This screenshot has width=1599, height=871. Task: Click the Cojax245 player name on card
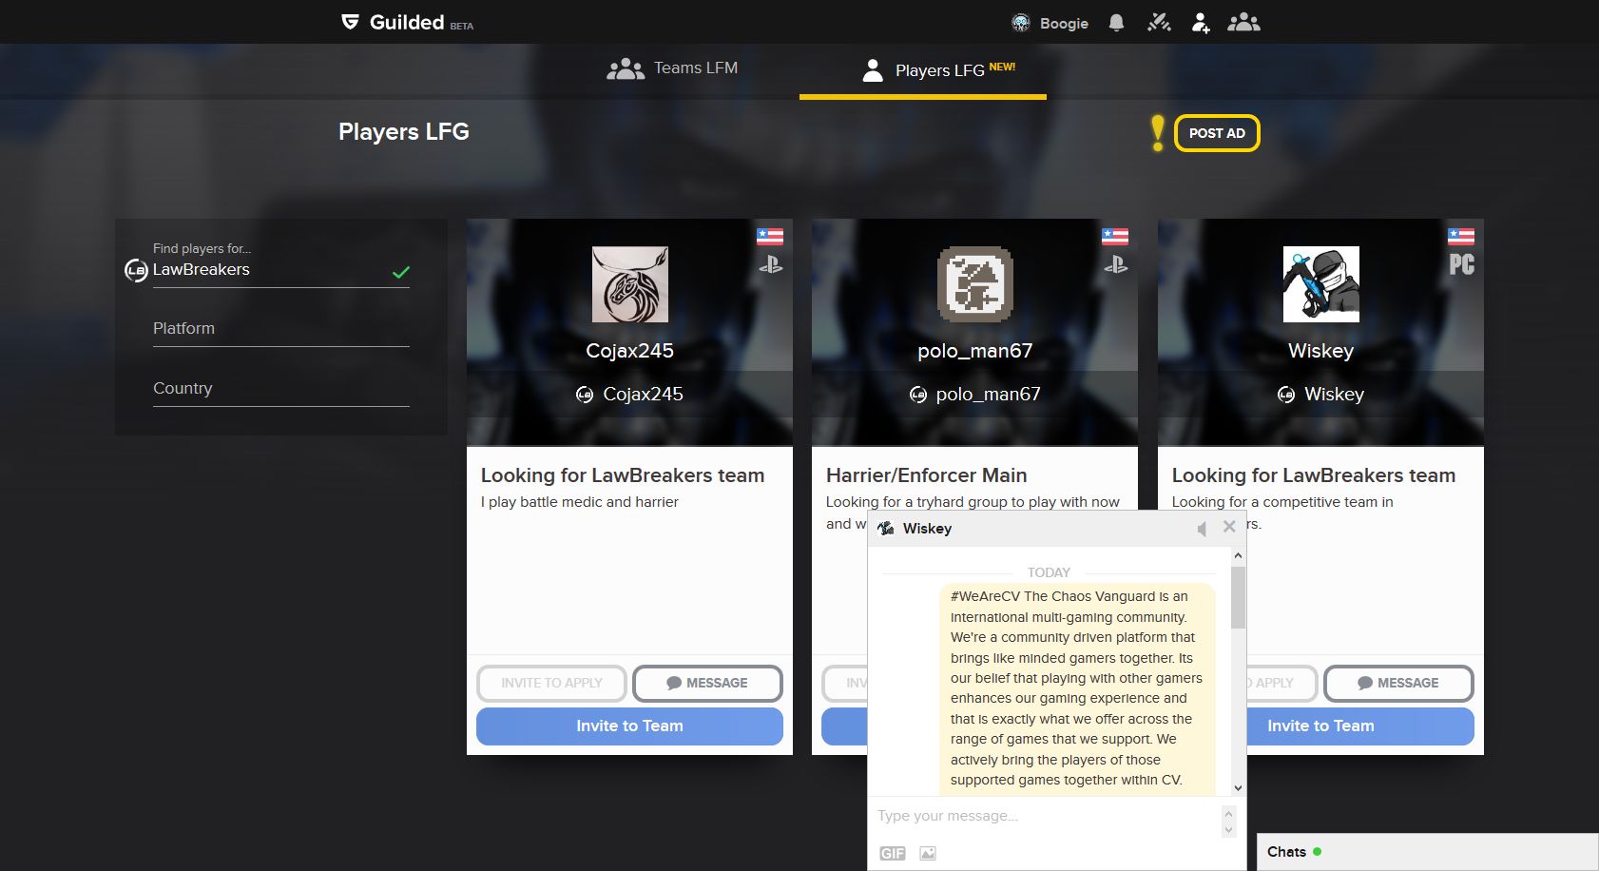(x=630, y=351)
